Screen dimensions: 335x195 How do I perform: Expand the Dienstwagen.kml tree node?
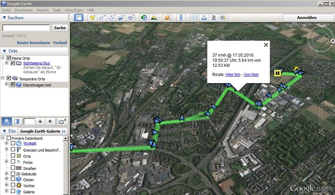point(7,84)
